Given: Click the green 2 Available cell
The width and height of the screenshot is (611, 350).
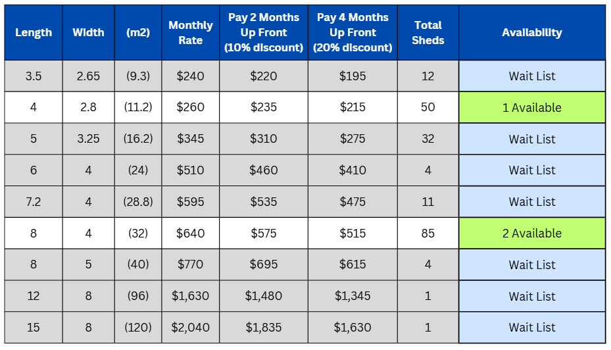Looking at the screenshot, I should click(x=532, y=234).
